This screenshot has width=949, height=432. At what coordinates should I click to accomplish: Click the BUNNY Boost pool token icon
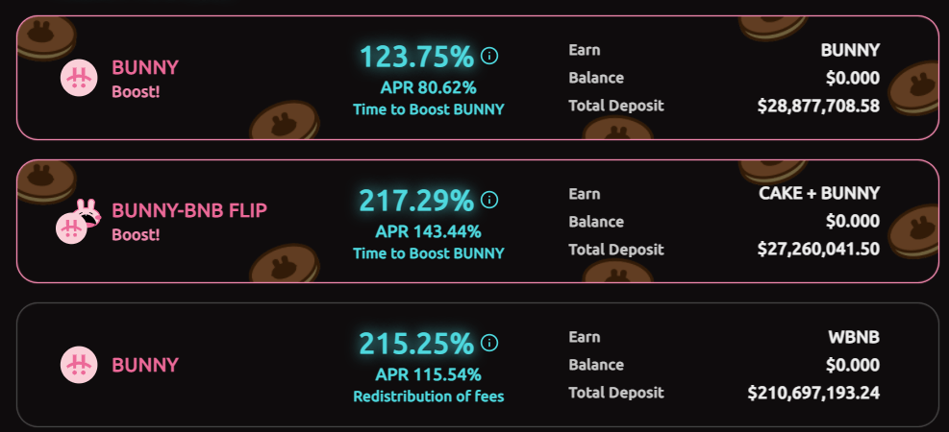tap(79, 78)
